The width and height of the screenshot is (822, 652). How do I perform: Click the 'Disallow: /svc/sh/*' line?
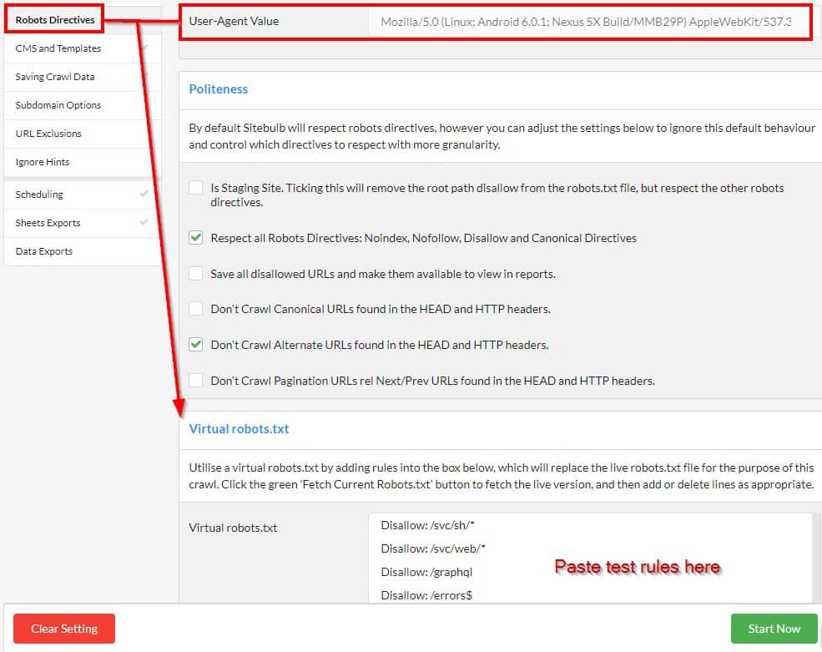pyautogui.click(x=427, y=525)
